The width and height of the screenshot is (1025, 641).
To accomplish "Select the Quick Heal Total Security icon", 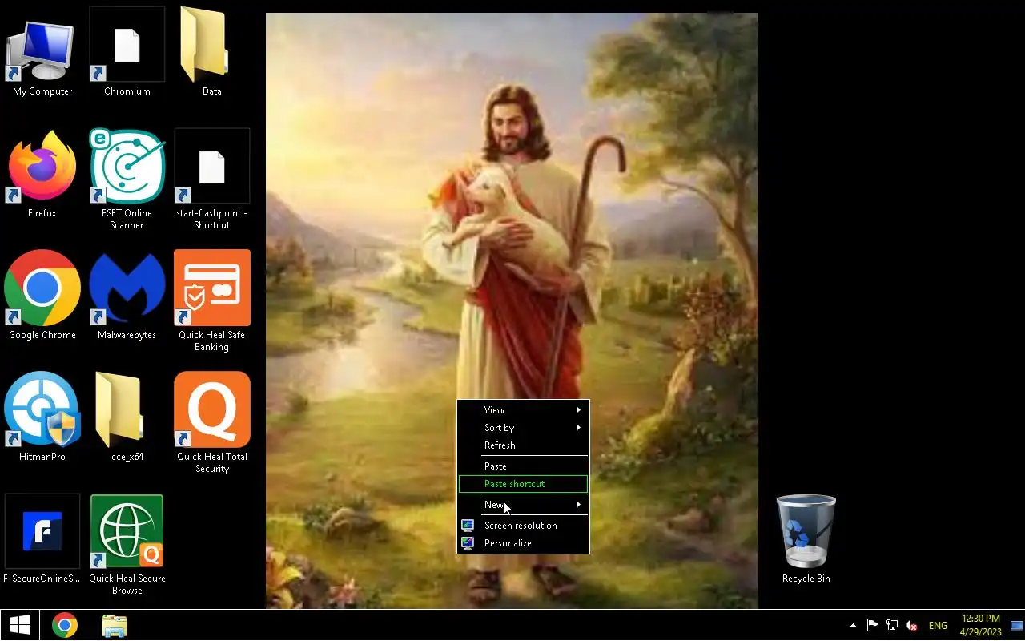I will [212, 423].
